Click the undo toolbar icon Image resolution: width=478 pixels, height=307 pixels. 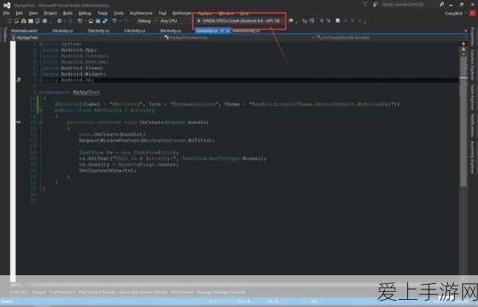(114, 21)
